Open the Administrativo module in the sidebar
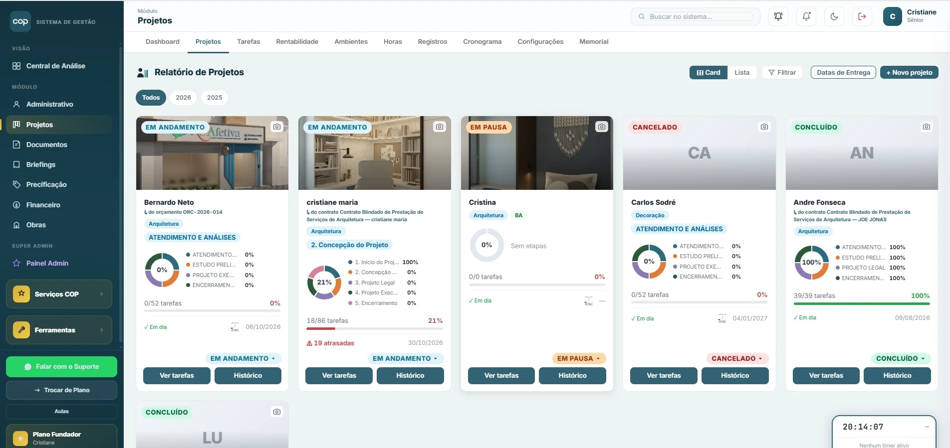Image resolution: width=950 pixels, height=448 pixels. click(x=49, y=104)
